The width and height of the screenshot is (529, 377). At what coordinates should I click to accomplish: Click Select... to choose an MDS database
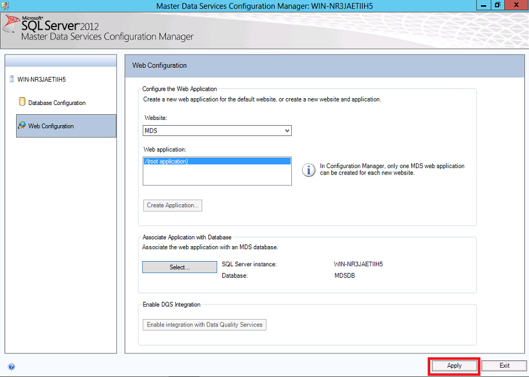point(179,267)
